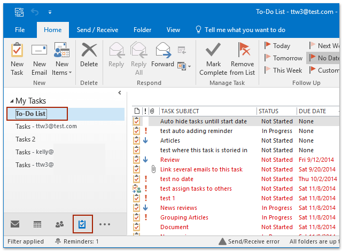Click the Send/Receive All Folders quick icon
This screenshot has width=342, height=251.
tap(19, 12)
